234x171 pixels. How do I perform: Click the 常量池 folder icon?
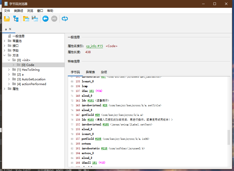pyautogui.click(x=10, y=41)
